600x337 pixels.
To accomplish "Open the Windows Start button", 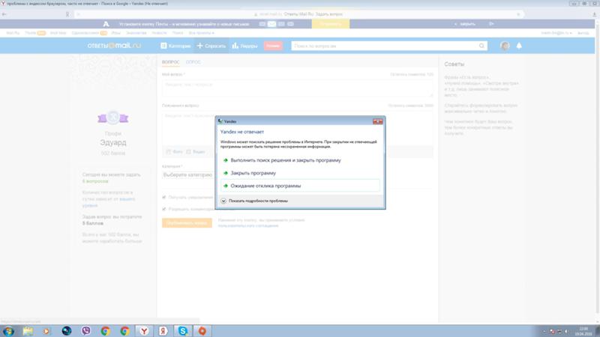I will pyautogui.click(x=8, y=331).
